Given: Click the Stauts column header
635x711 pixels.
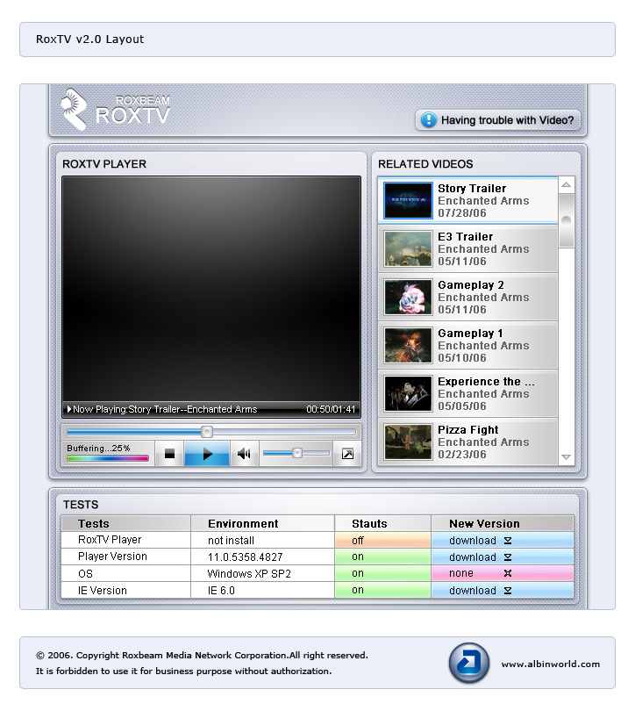Looking at the screenshot, I should [382, 523].
